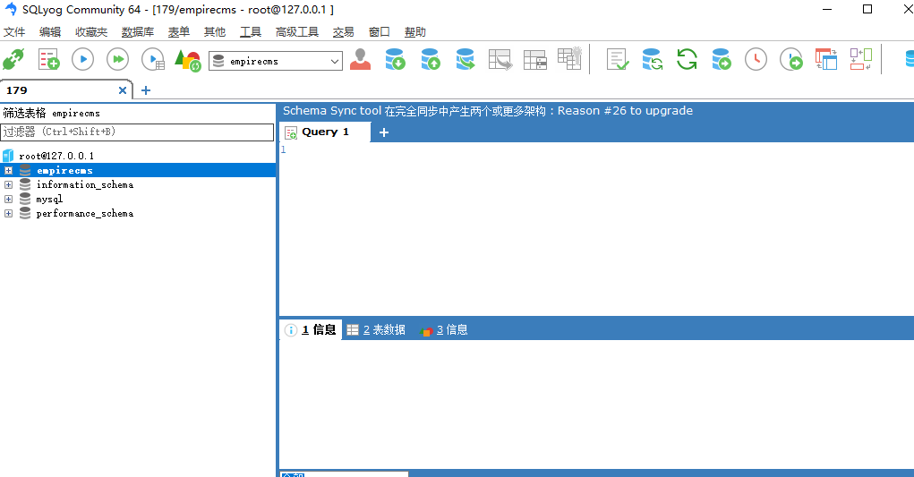Open the 其他 menu
The image size is (914, 477).
coord(215,32)
